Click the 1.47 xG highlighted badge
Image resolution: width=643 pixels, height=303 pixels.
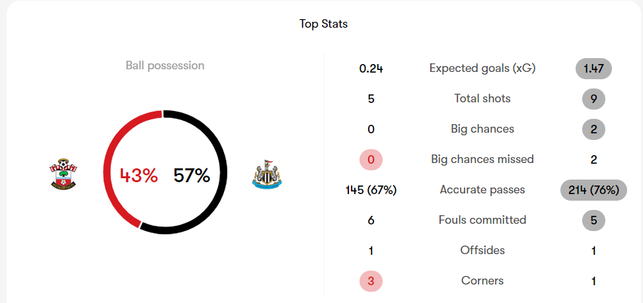click(593, 69)
